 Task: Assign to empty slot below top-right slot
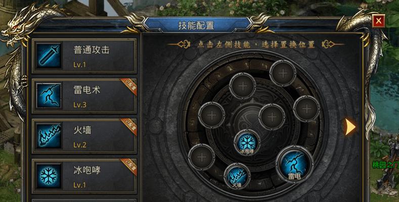(306, 109)
